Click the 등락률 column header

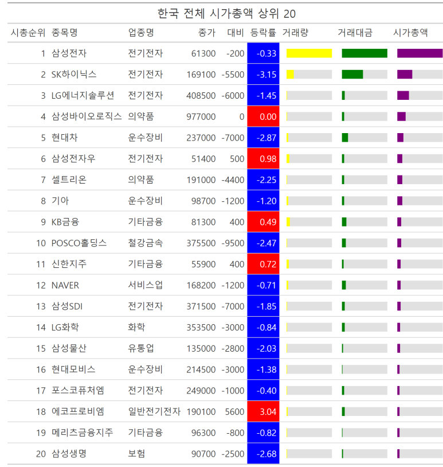[263, 33]
